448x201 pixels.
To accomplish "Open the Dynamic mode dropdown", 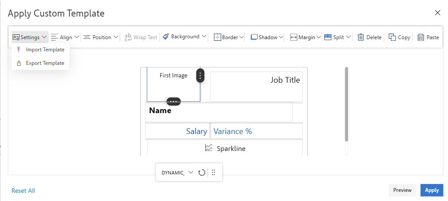I will (191, 173).
